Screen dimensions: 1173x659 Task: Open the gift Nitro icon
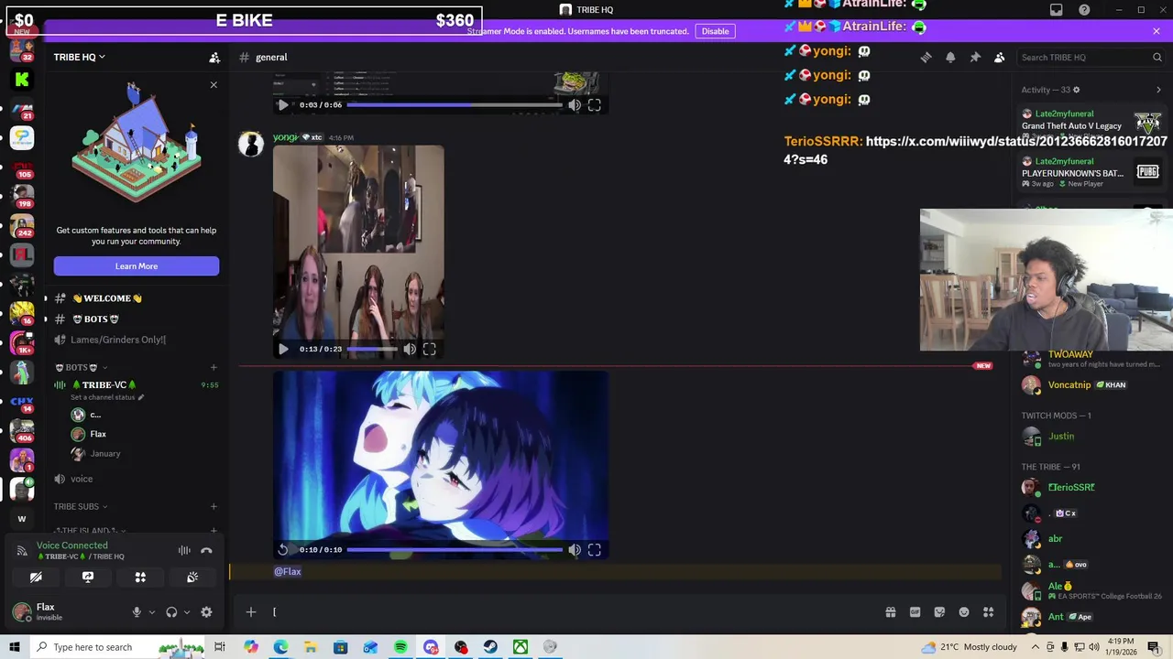(890, 612)
